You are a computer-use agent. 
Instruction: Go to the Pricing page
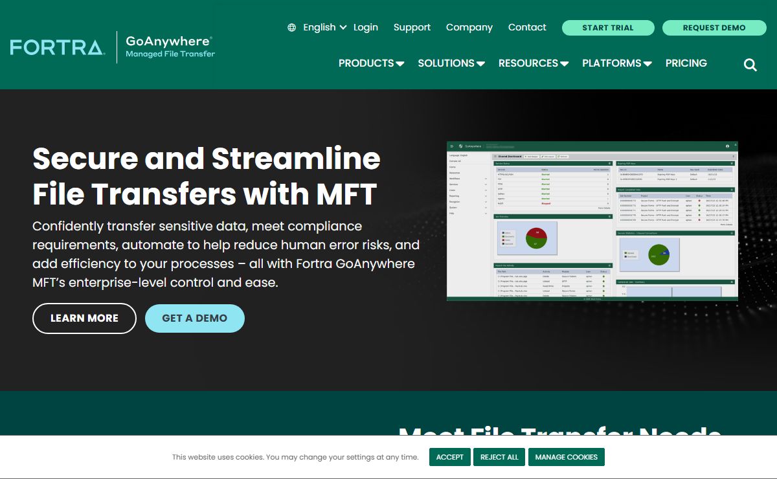(x=686, y=63)
